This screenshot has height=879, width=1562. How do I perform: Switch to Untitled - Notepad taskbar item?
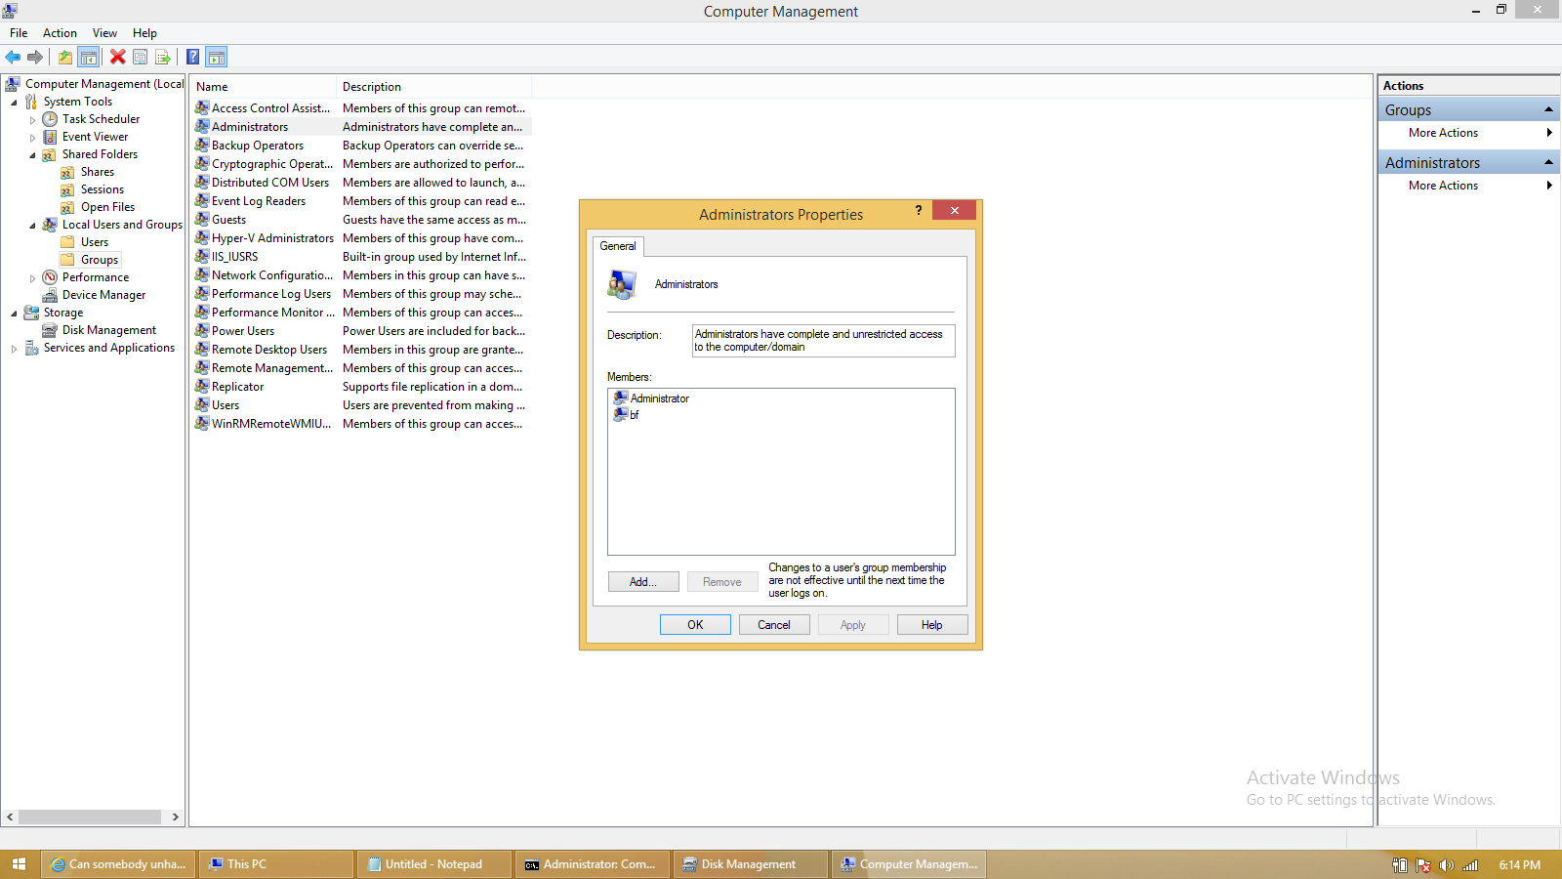pos(433,864)
